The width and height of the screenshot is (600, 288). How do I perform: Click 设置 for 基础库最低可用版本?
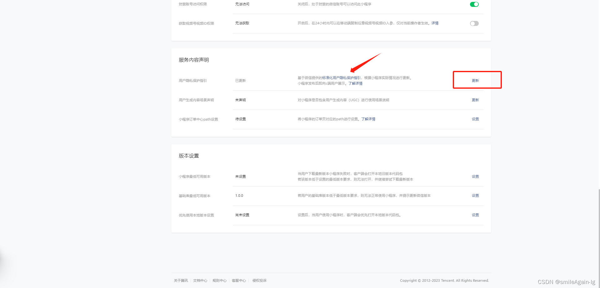(475, 196)
